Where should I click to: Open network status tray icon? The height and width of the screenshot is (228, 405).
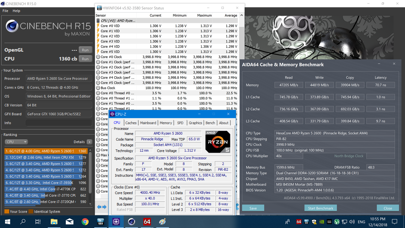point(344,222)
